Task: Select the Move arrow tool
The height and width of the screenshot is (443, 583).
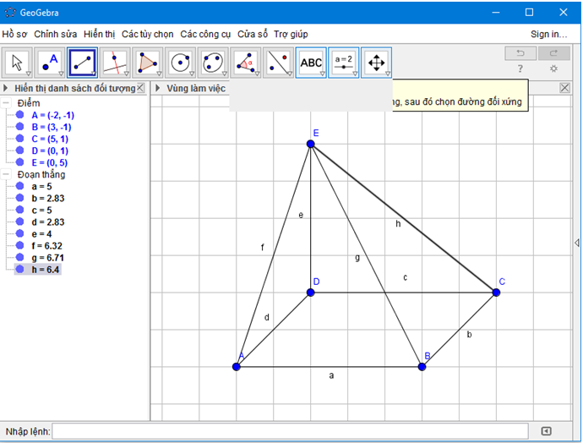Action: tap(17, 62)
